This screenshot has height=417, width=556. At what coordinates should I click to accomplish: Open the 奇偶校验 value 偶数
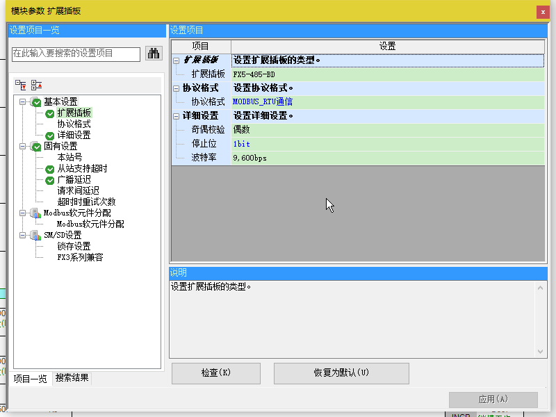click(x=388, y=130)
